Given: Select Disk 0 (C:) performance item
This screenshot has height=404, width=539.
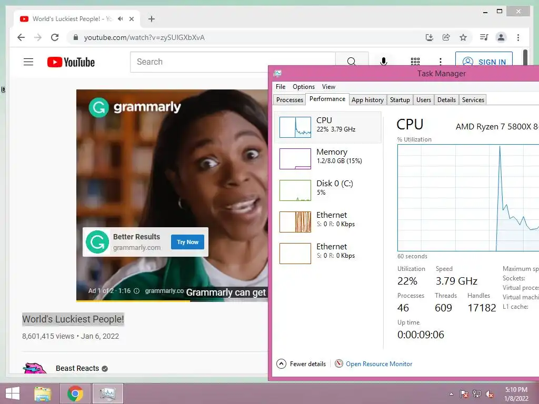Looking at the screenshot, I should click(x=328, y=190).
